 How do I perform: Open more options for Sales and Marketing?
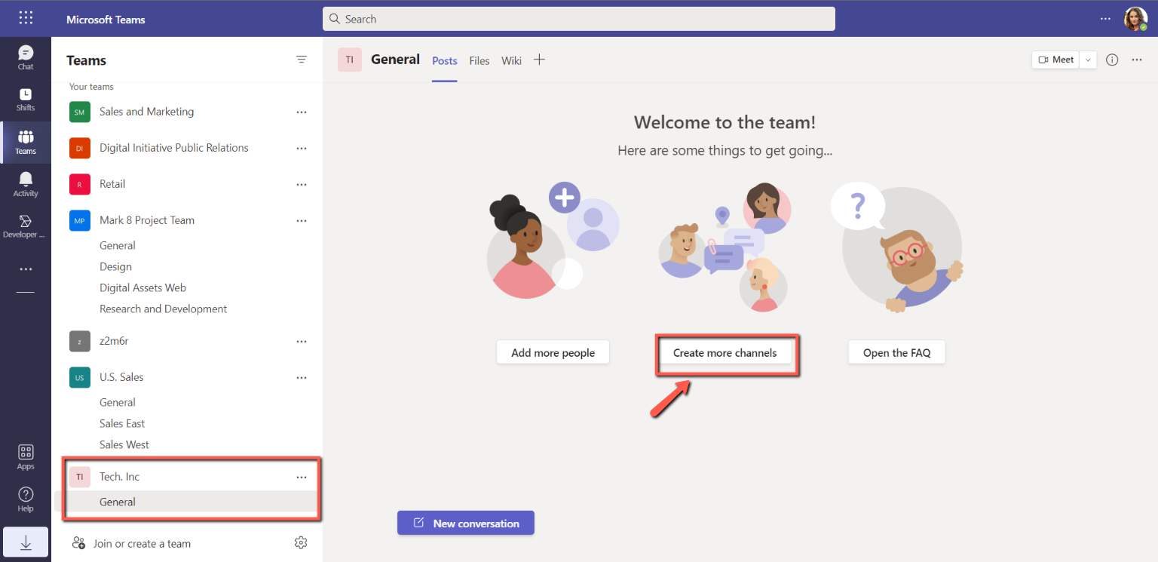pyautogui.click(x=302, y=112)
